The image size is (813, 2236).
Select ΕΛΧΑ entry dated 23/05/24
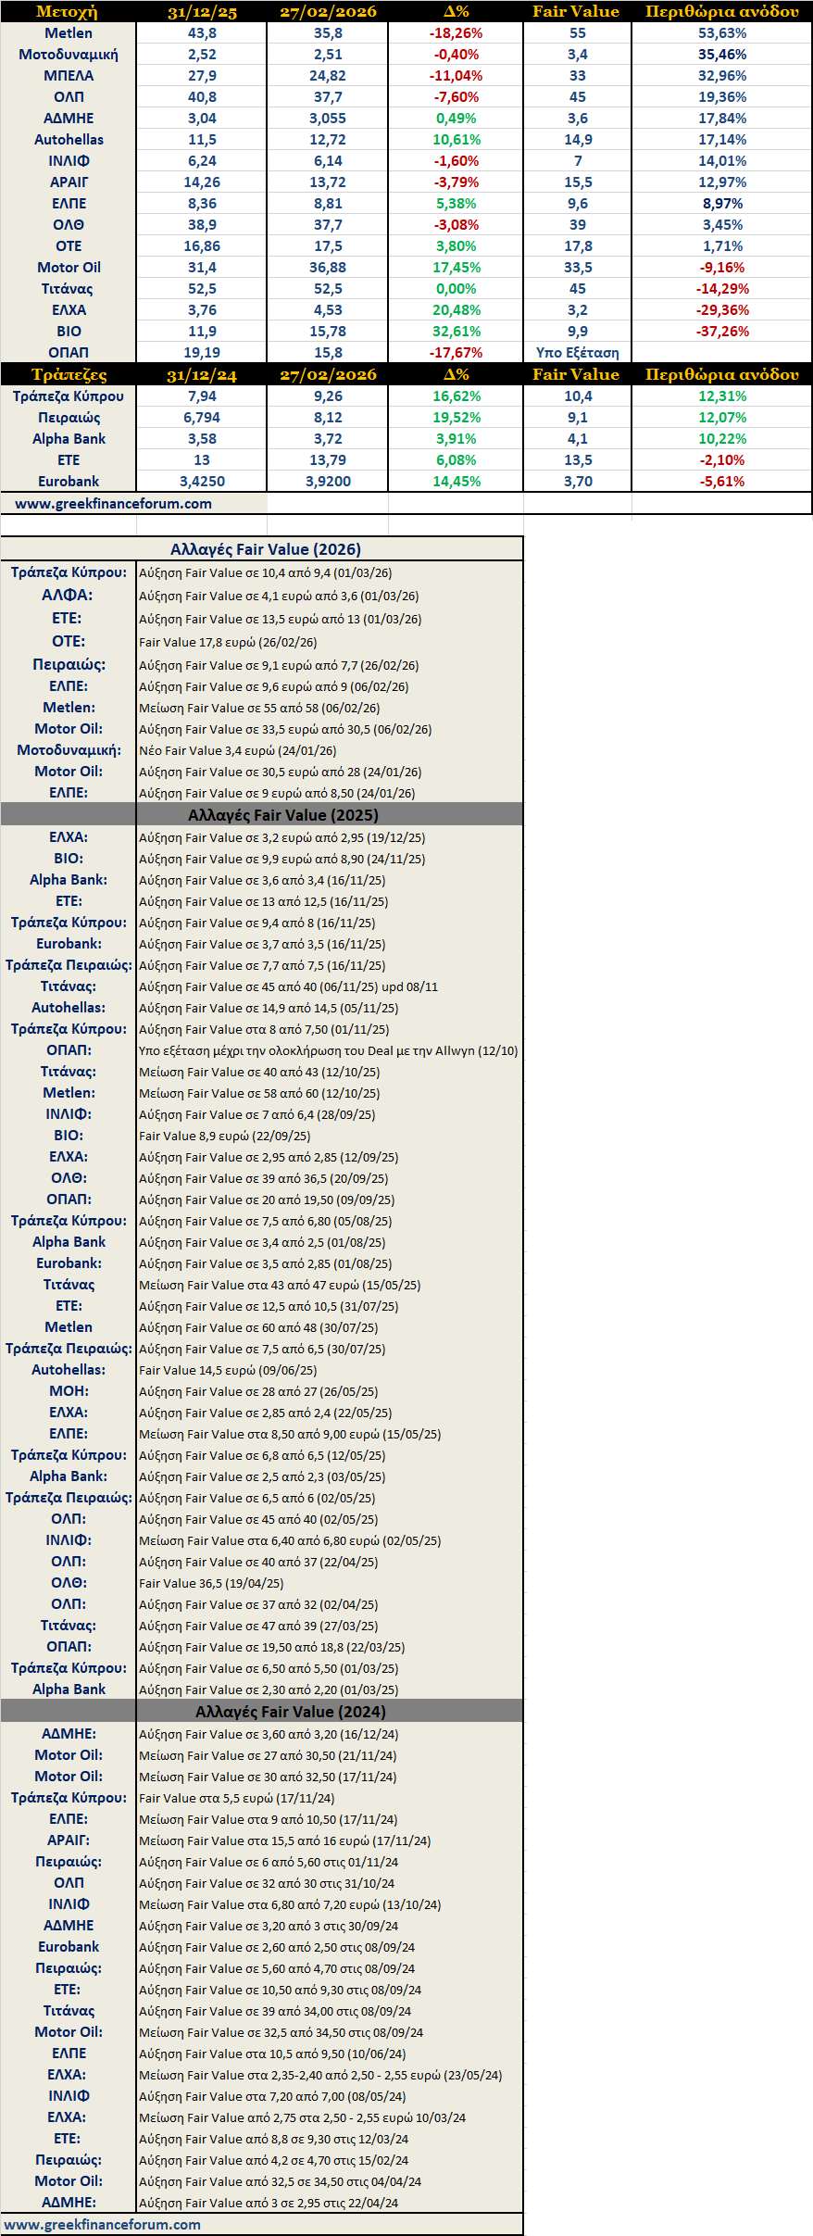pos(320,2076)
